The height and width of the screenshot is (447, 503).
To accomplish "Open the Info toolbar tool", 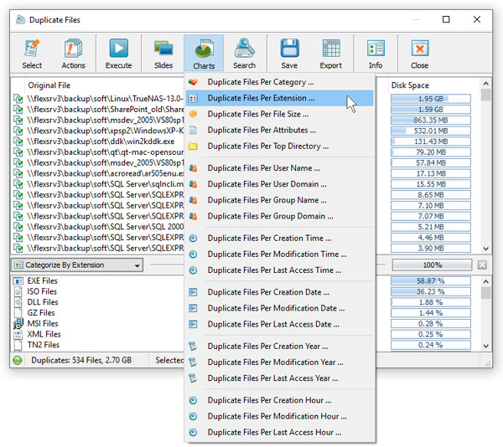I will pos(376,54).
